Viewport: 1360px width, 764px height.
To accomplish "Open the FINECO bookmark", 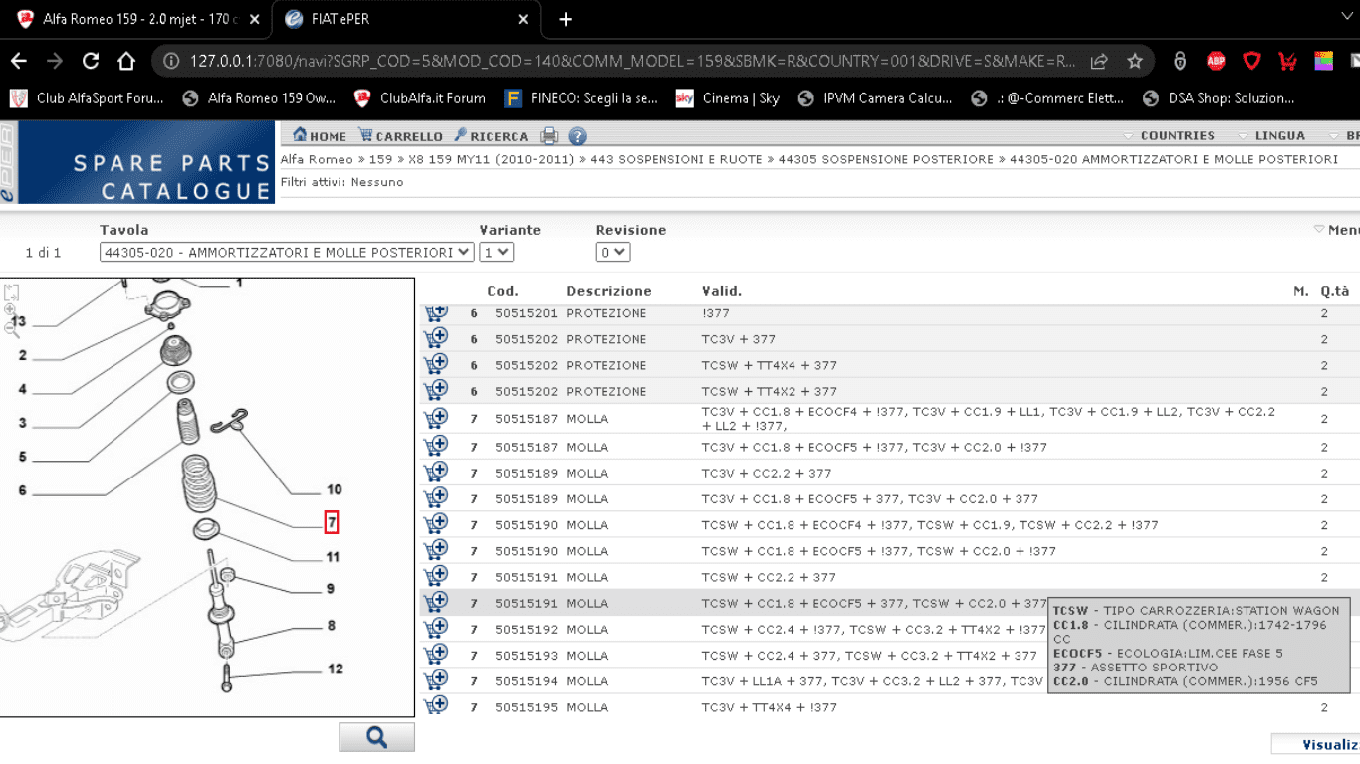I will (x=581, y=98).
